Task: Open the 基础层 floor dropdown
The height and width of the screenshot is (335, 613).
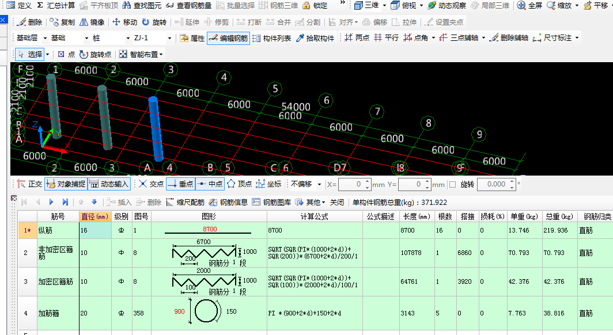Action: (45, 38)
